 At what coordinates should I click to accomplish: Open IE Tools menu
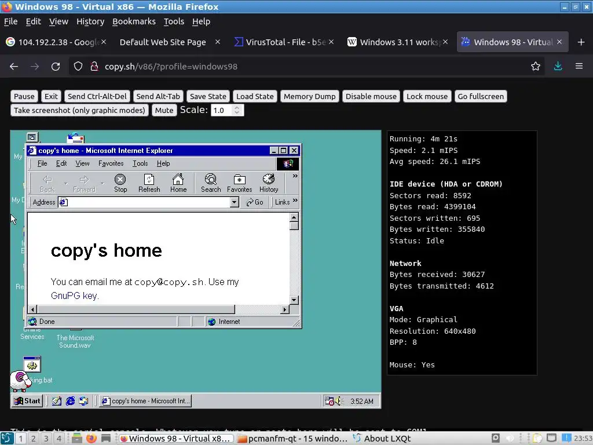point(140,163)
